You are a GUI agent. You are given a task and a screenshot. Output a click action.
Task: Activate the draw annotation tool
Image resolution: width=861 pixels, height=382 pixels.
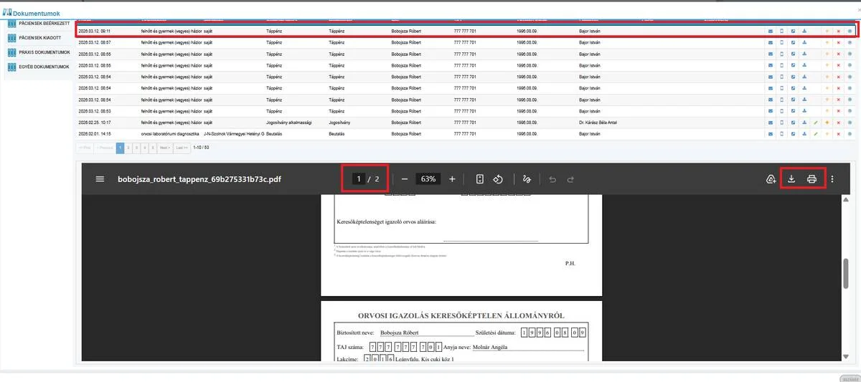[527, 179]
